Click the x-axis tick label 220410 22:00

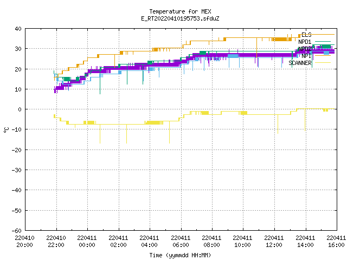point(56,241)
